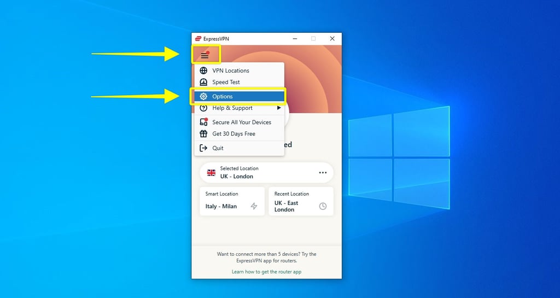Image resolution: width=560 pixels, height=298 pixels.
Task: Click the ExpressVPN logo in title bar
Action: coord(198,38)
